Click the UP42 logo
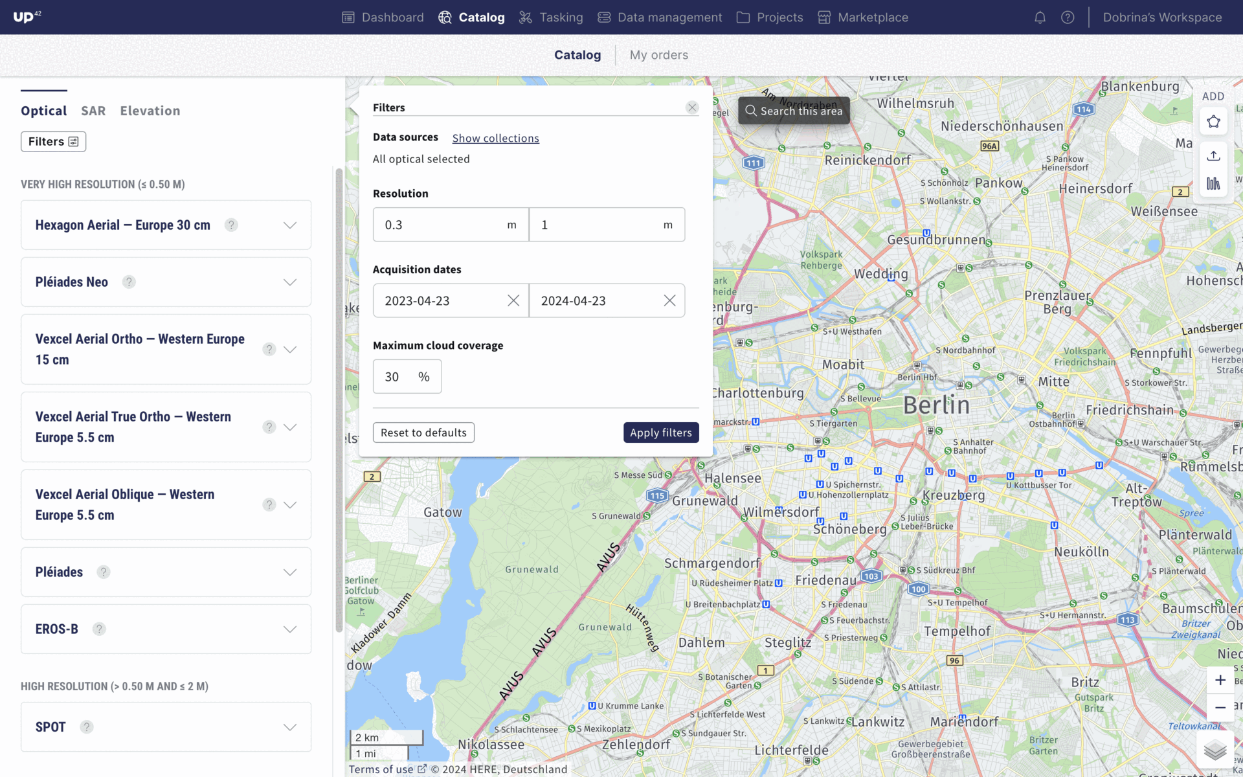Screen dimensions: 1243x777 [27, 17]
